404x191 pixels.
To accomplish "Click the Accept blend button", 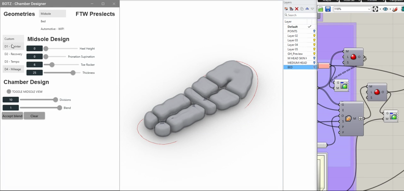I will point(12,116).
